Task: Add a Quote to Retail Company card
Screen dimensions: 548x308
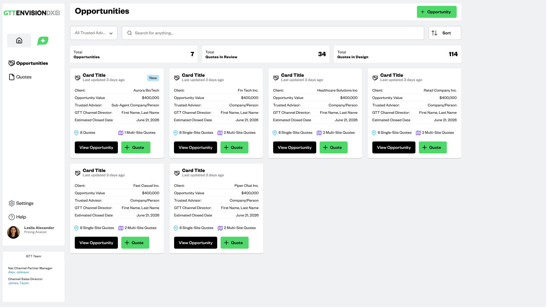Action: click(x=432, y=147)
